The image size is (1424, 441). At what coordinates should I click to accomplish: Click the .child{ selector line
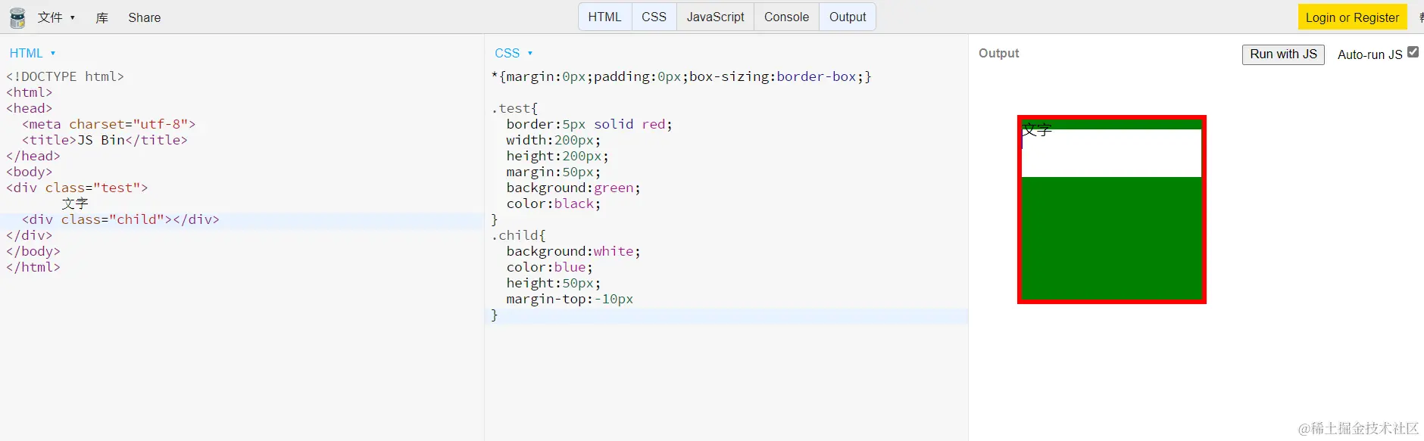pyautogui.click(x=519, y=235)
